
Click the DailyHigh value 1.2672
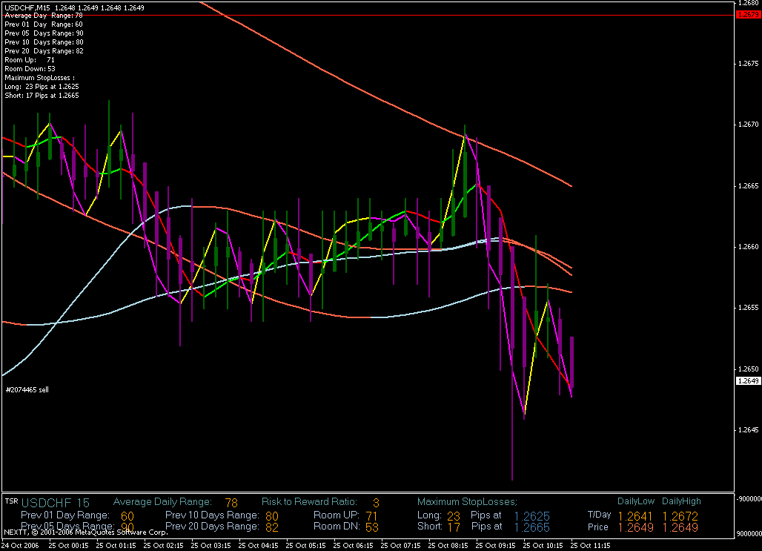pyautogui.click(x=680, y=515)
